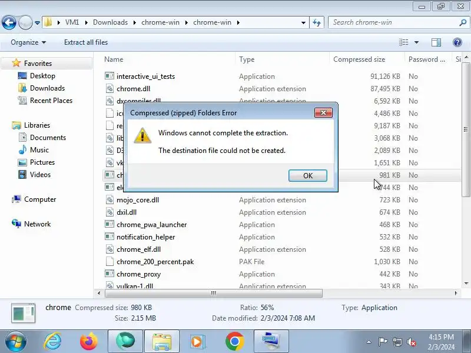Select the chrome.dll file icon
This screenshot has width=471, height=353.
(110, 88)
